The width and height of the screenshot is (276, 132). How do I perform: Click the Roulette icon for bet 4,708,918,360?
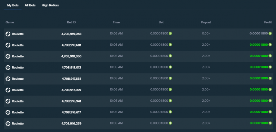point(8,56)
